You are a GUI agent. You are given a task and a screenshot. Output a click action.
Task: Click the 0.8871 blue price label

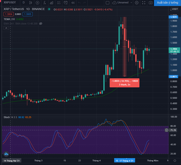173,77
